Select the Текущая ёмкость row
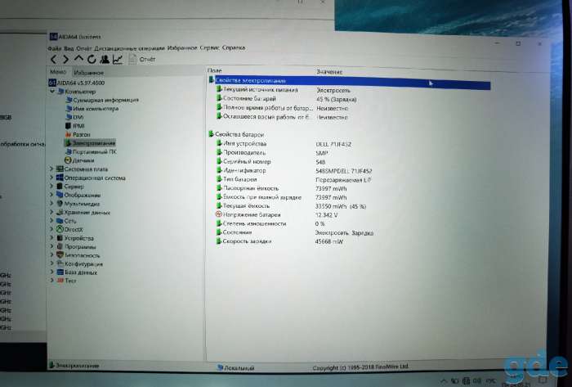572x387 pixels. [291, 206]
